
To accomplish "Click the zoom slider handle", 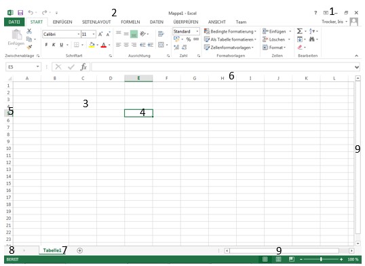I will (321, 259).
